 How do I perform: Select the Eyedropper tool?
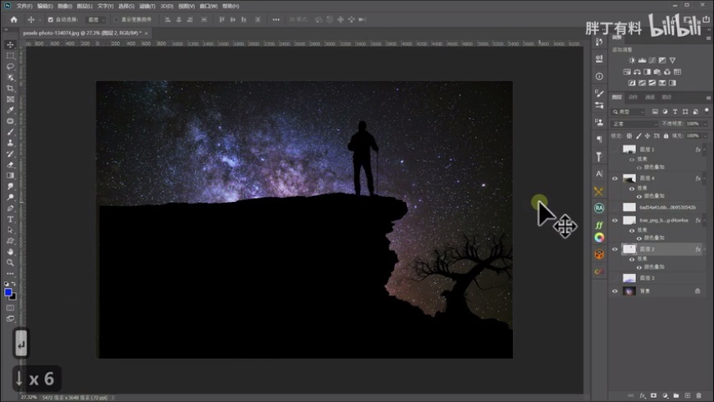[10, 110]
